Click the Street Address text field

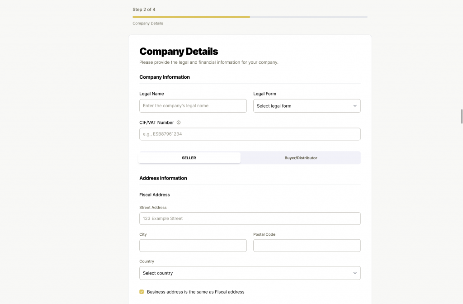coord(250,218)
